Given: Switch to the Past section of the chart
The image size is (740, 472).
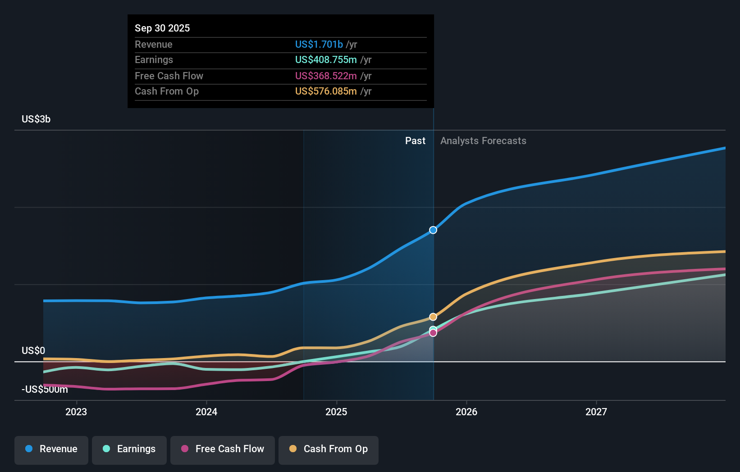Looking at the screenshot, I should tap(415, 141).
